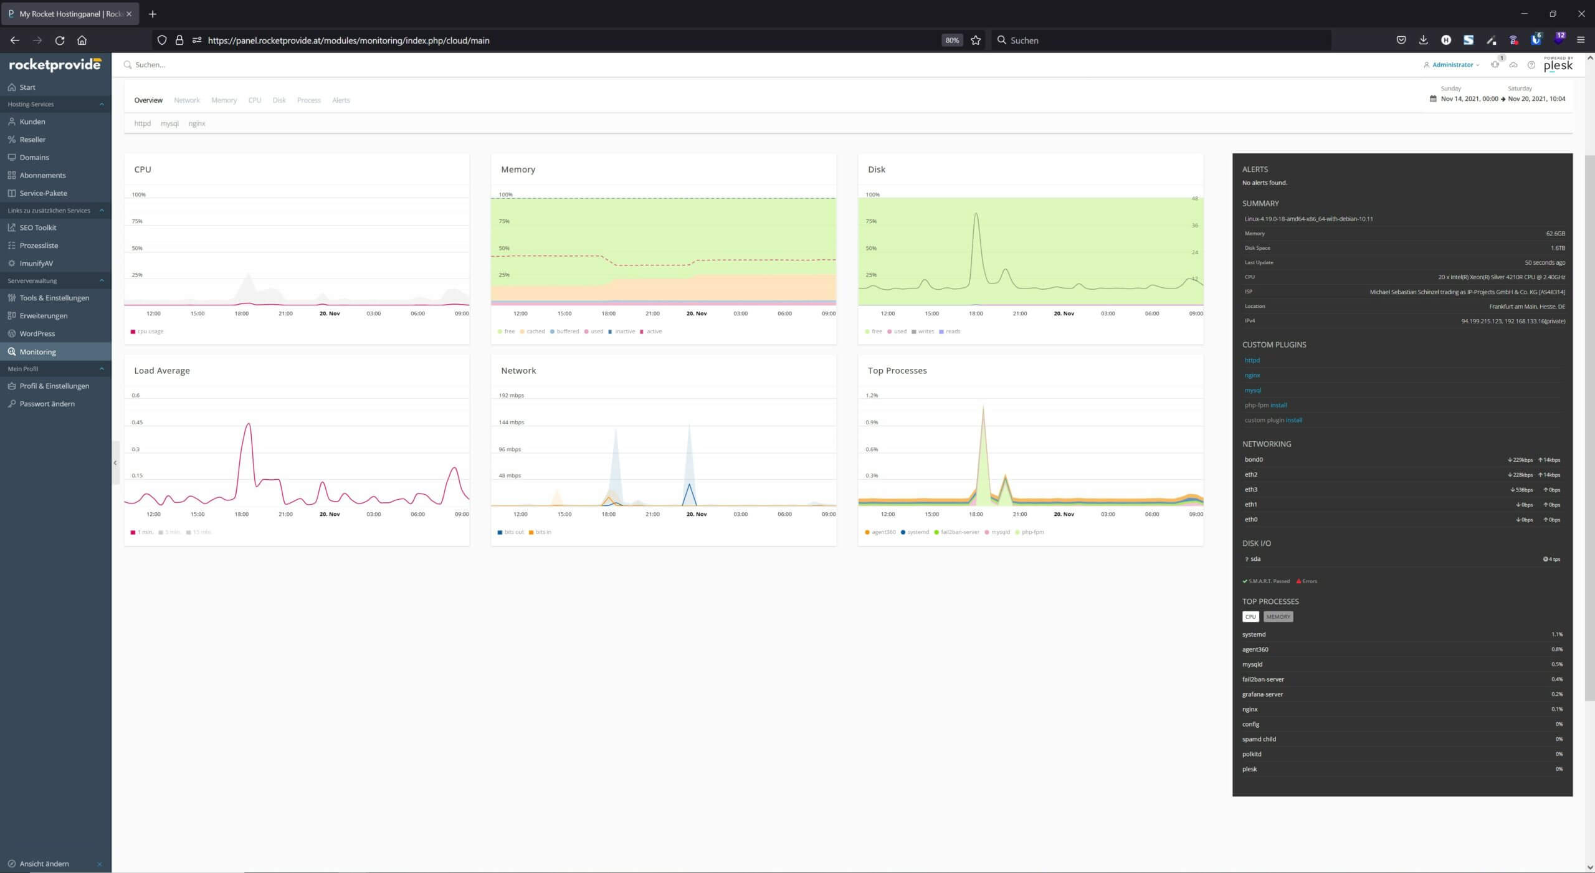Screen dimensions: 1595x873
Task: Install the php-fpm plugin
Action: click(x=1278, y=405)
